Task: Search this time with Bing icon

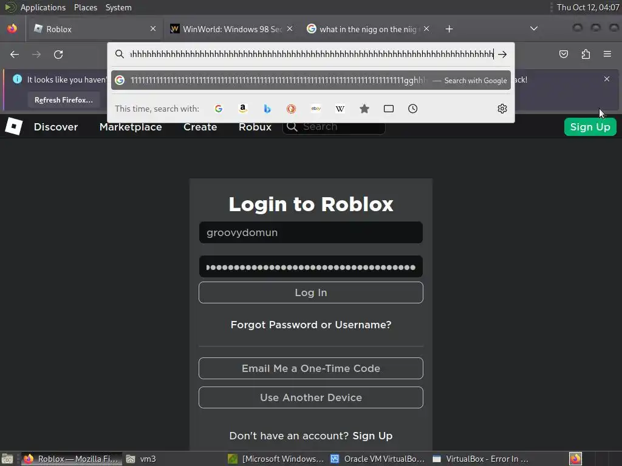Action: pos(267,109)
